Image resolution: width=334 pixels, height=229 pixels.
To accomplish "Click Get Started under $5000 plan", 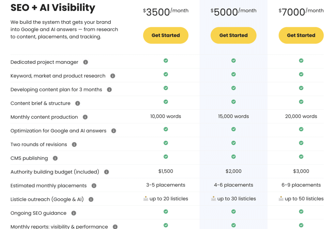I will click(x=234, y=35).
